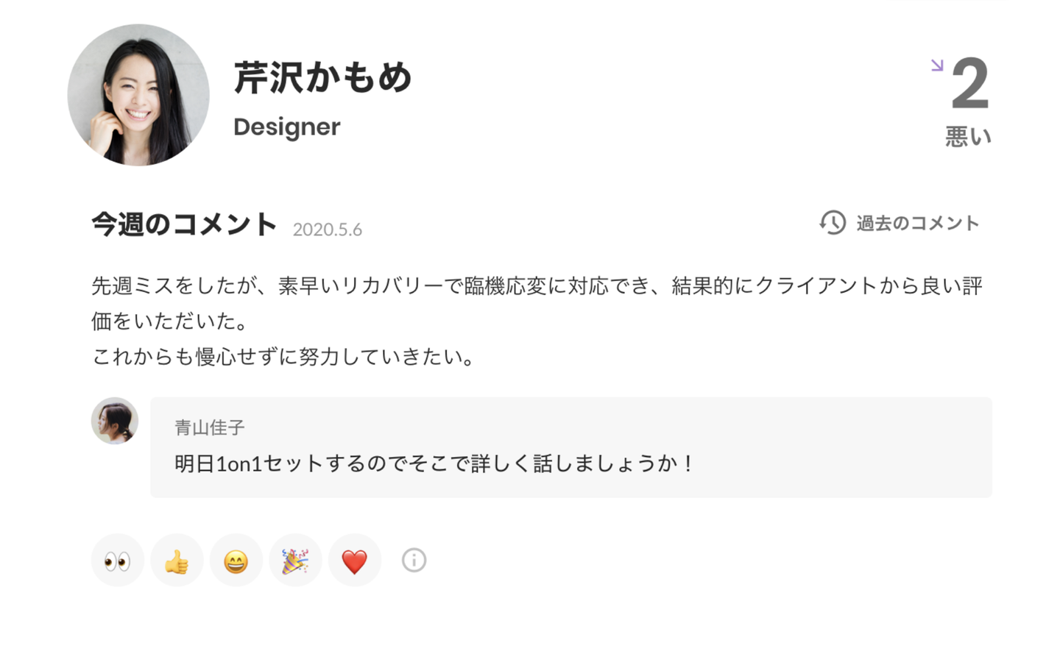Click the reply mentioning 1on1セット
Image resolution: width=1060 pixels, height=654 pixels.
click(x=433, y=463)
